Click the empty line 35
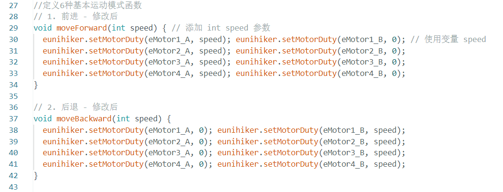 [x=257, y=96]
